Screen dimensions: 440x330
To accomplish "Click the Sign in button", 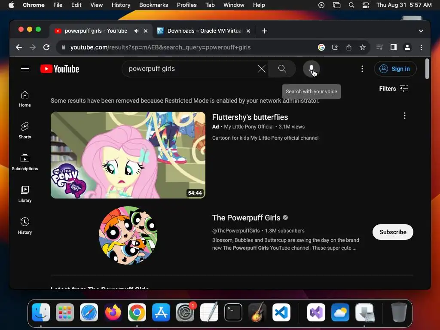I will pyautogui.click(x=395, y=69).
